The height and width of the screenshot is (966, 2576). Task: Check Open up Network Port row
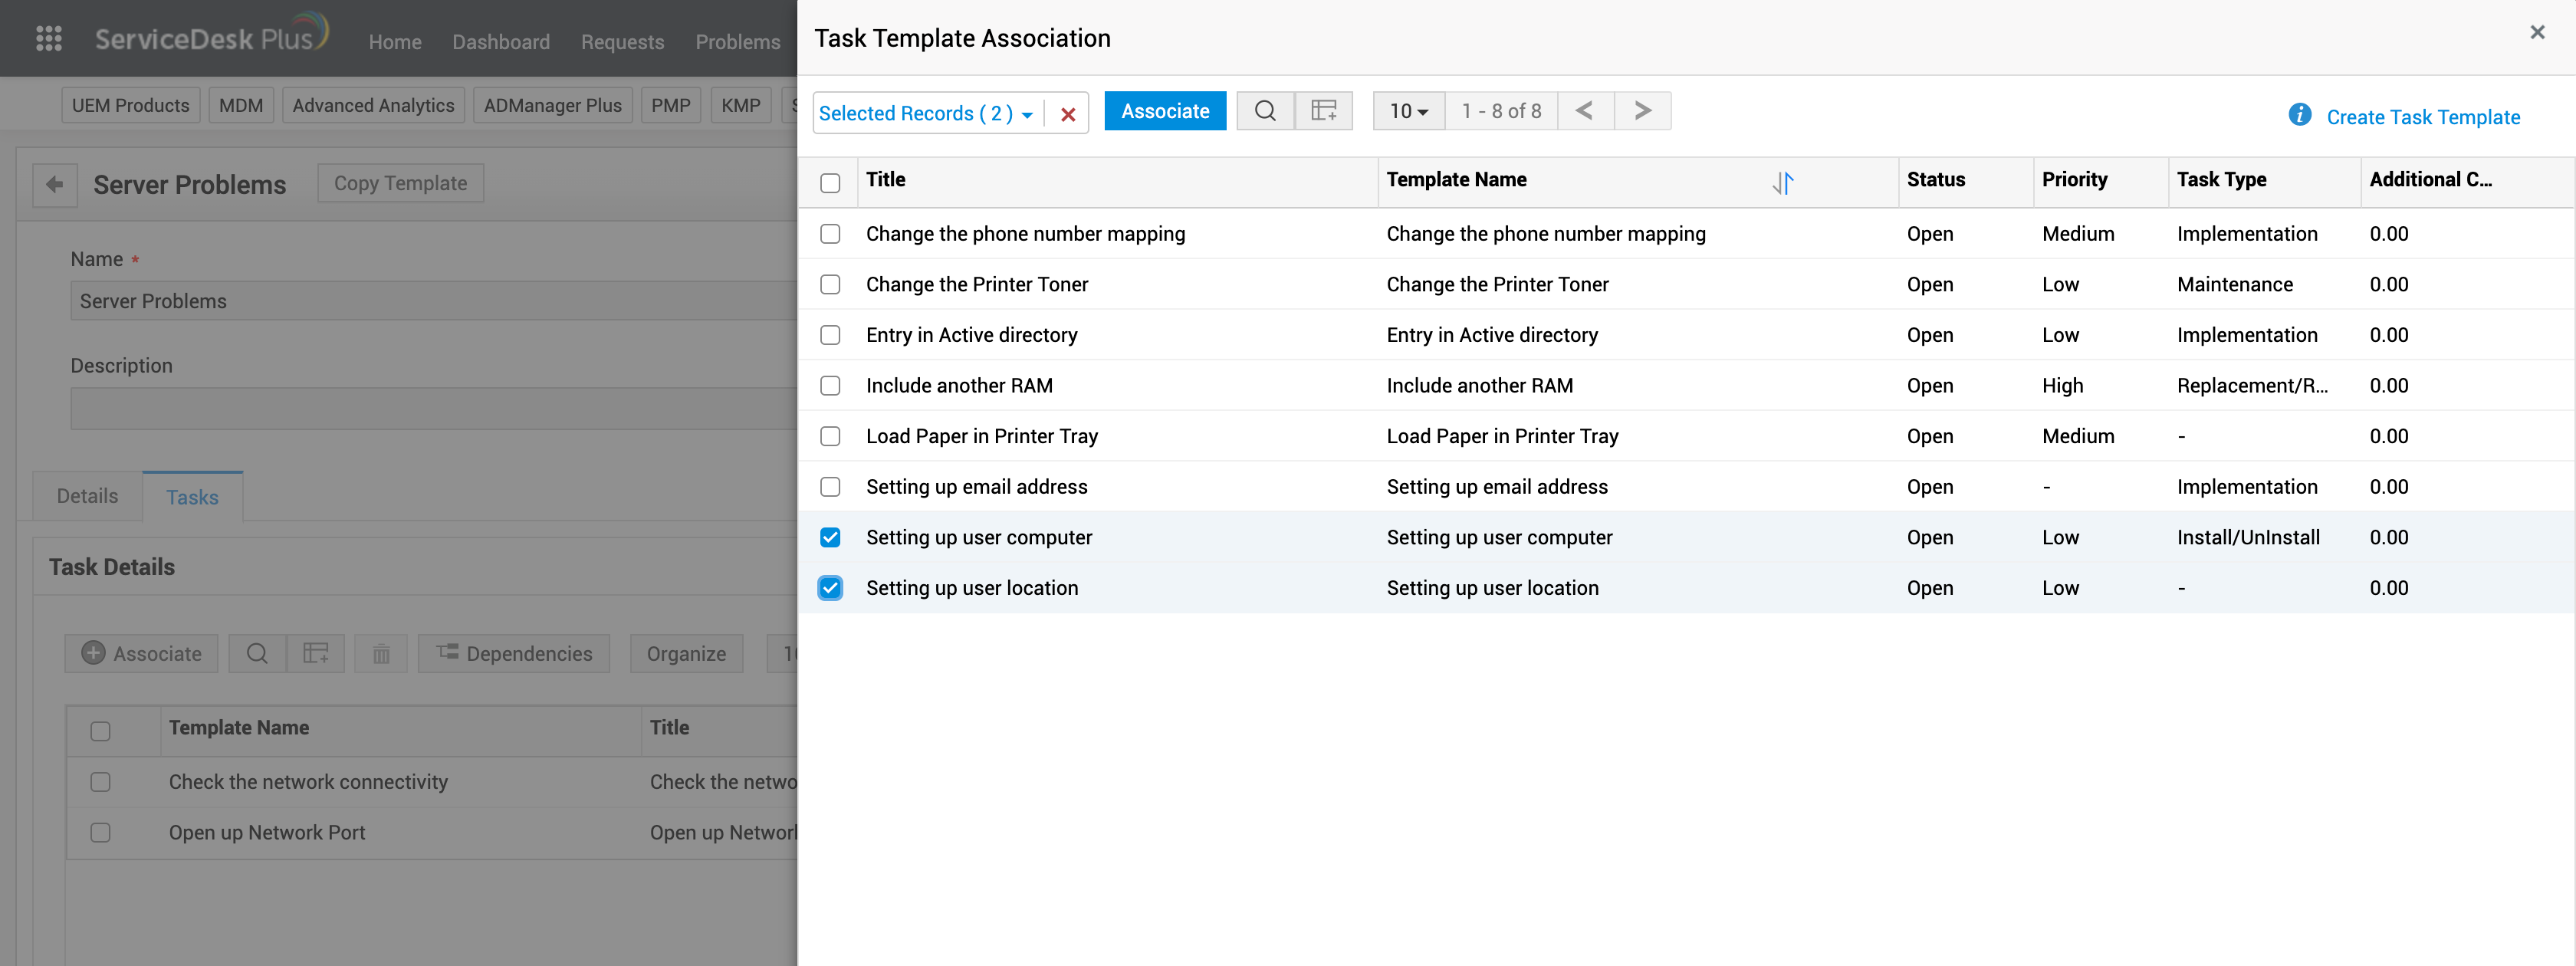click(100, 833)
